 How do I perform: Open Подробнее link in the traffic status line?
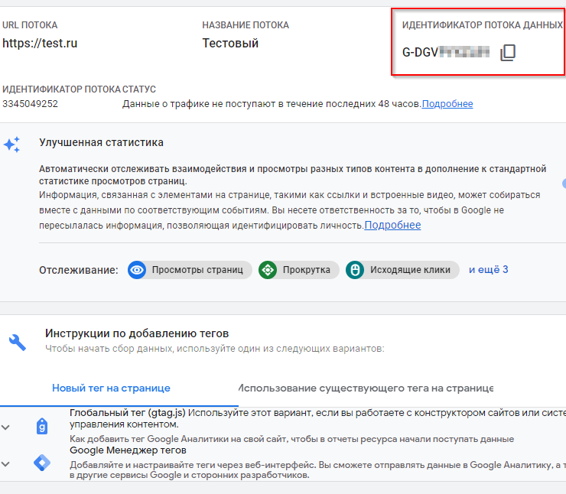447,104
